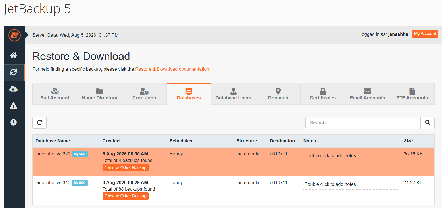
Task: Click the Notes column header
Action: coord(310,141)
